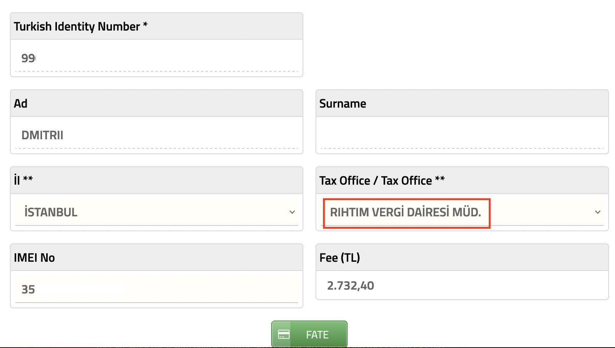The width and height of the screenshot is (615, 348).
Task: Click the chevron arrow of Tax Office dropdown
Action: click(x=598, y=212)
